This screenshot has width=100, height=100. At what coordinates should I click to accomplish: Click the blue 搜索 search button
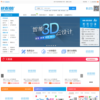point(72,8)
